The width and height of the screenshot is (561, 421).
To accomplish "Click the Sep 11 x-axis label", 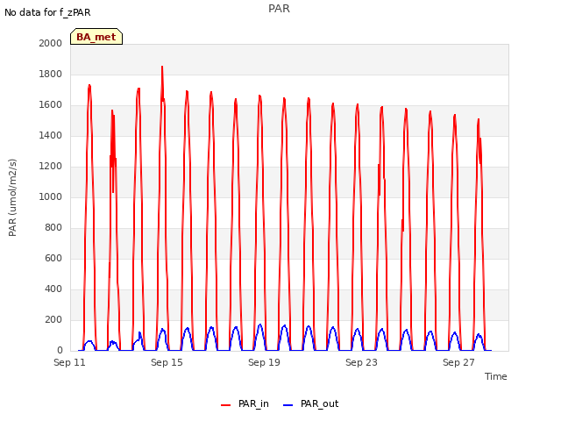I will (x=69, y=362).
